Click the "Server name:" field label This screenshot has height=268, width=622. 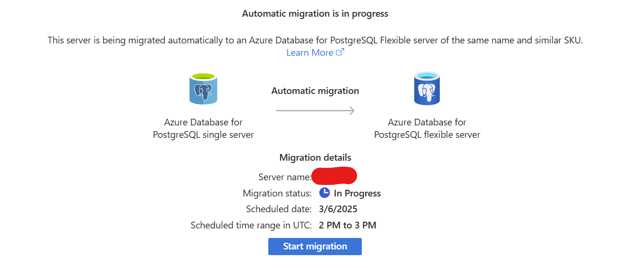pyautogui.click(x=285, y=177)
